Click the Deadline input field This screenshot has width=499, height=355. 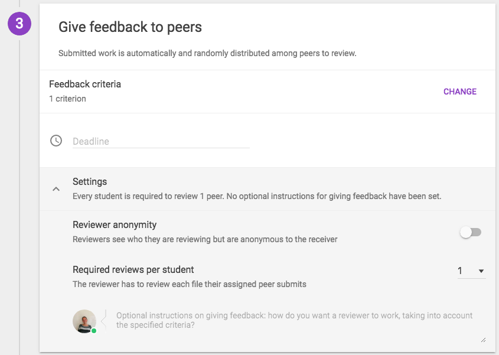pyautogui.click(x=161, y=141)
